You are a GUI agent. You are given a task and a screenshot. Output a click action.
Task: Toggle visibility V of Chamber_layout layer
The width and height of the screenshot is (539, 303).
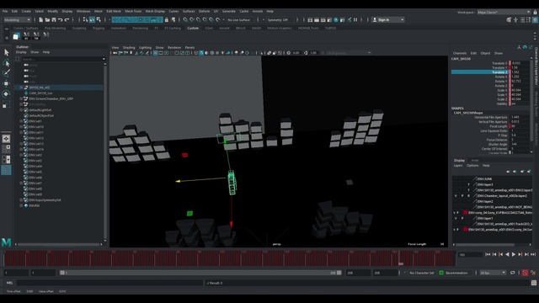point(456,196)
